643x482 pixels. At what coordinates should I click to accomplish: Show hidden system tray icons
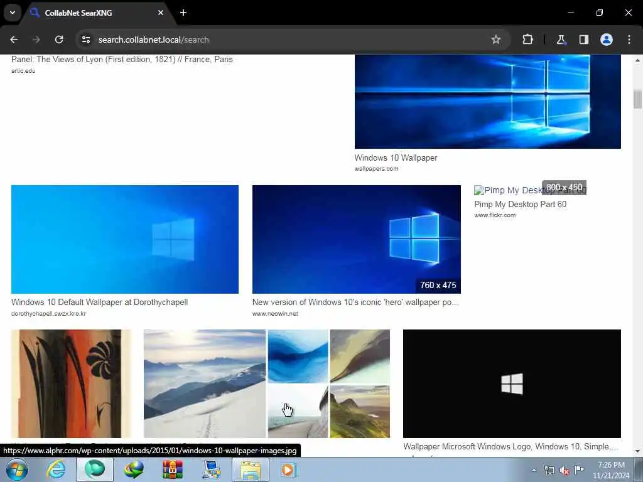click(x=534, y=470)
